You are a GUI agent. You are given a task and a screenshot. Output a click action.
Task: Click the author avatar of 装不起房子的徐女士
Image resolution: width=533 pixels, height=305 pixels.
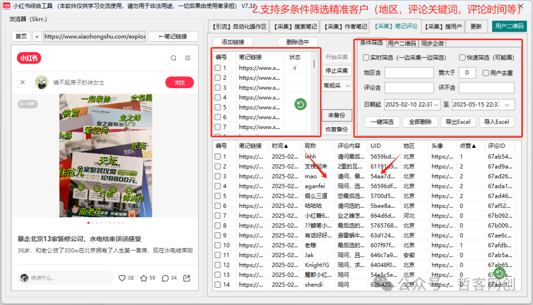click(42, 82)
